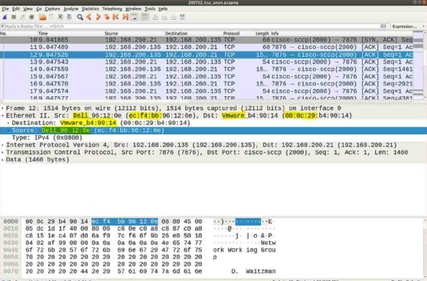This screenshot has width=427, height=281.
Task: Close this capture file
Action: (x=60, y=17)
